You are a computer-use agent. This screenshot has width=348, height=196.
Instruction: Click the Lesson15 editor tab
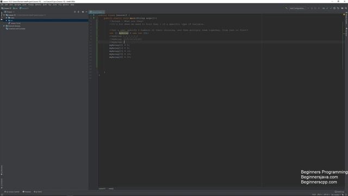[x=97, y=12]
